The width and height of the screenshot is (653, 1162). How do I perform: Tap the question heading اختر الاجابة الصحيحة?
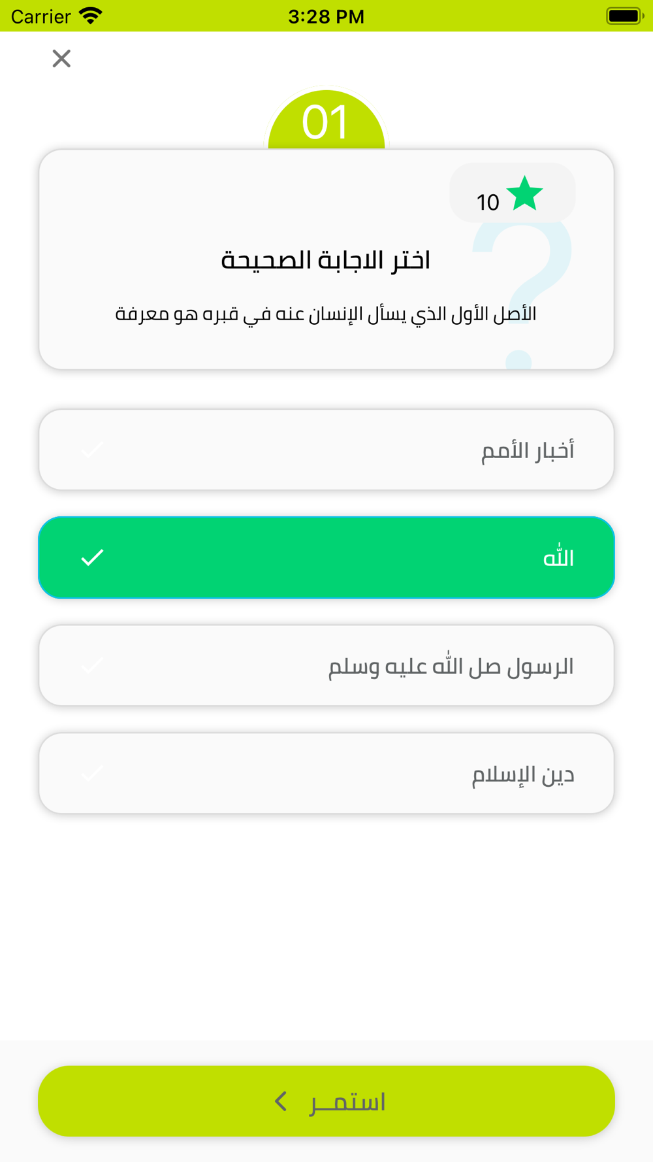point(326,260)
